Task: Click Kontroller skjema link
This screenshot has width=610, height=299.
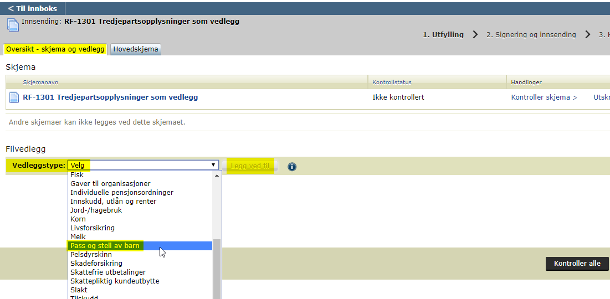Action: (544, 97)
